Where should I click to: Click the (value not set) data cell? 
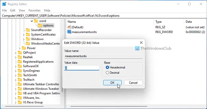tap(195, 27)
